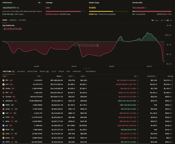Set chart range to 7D
175x144 pixels.
tap(165, 20)
